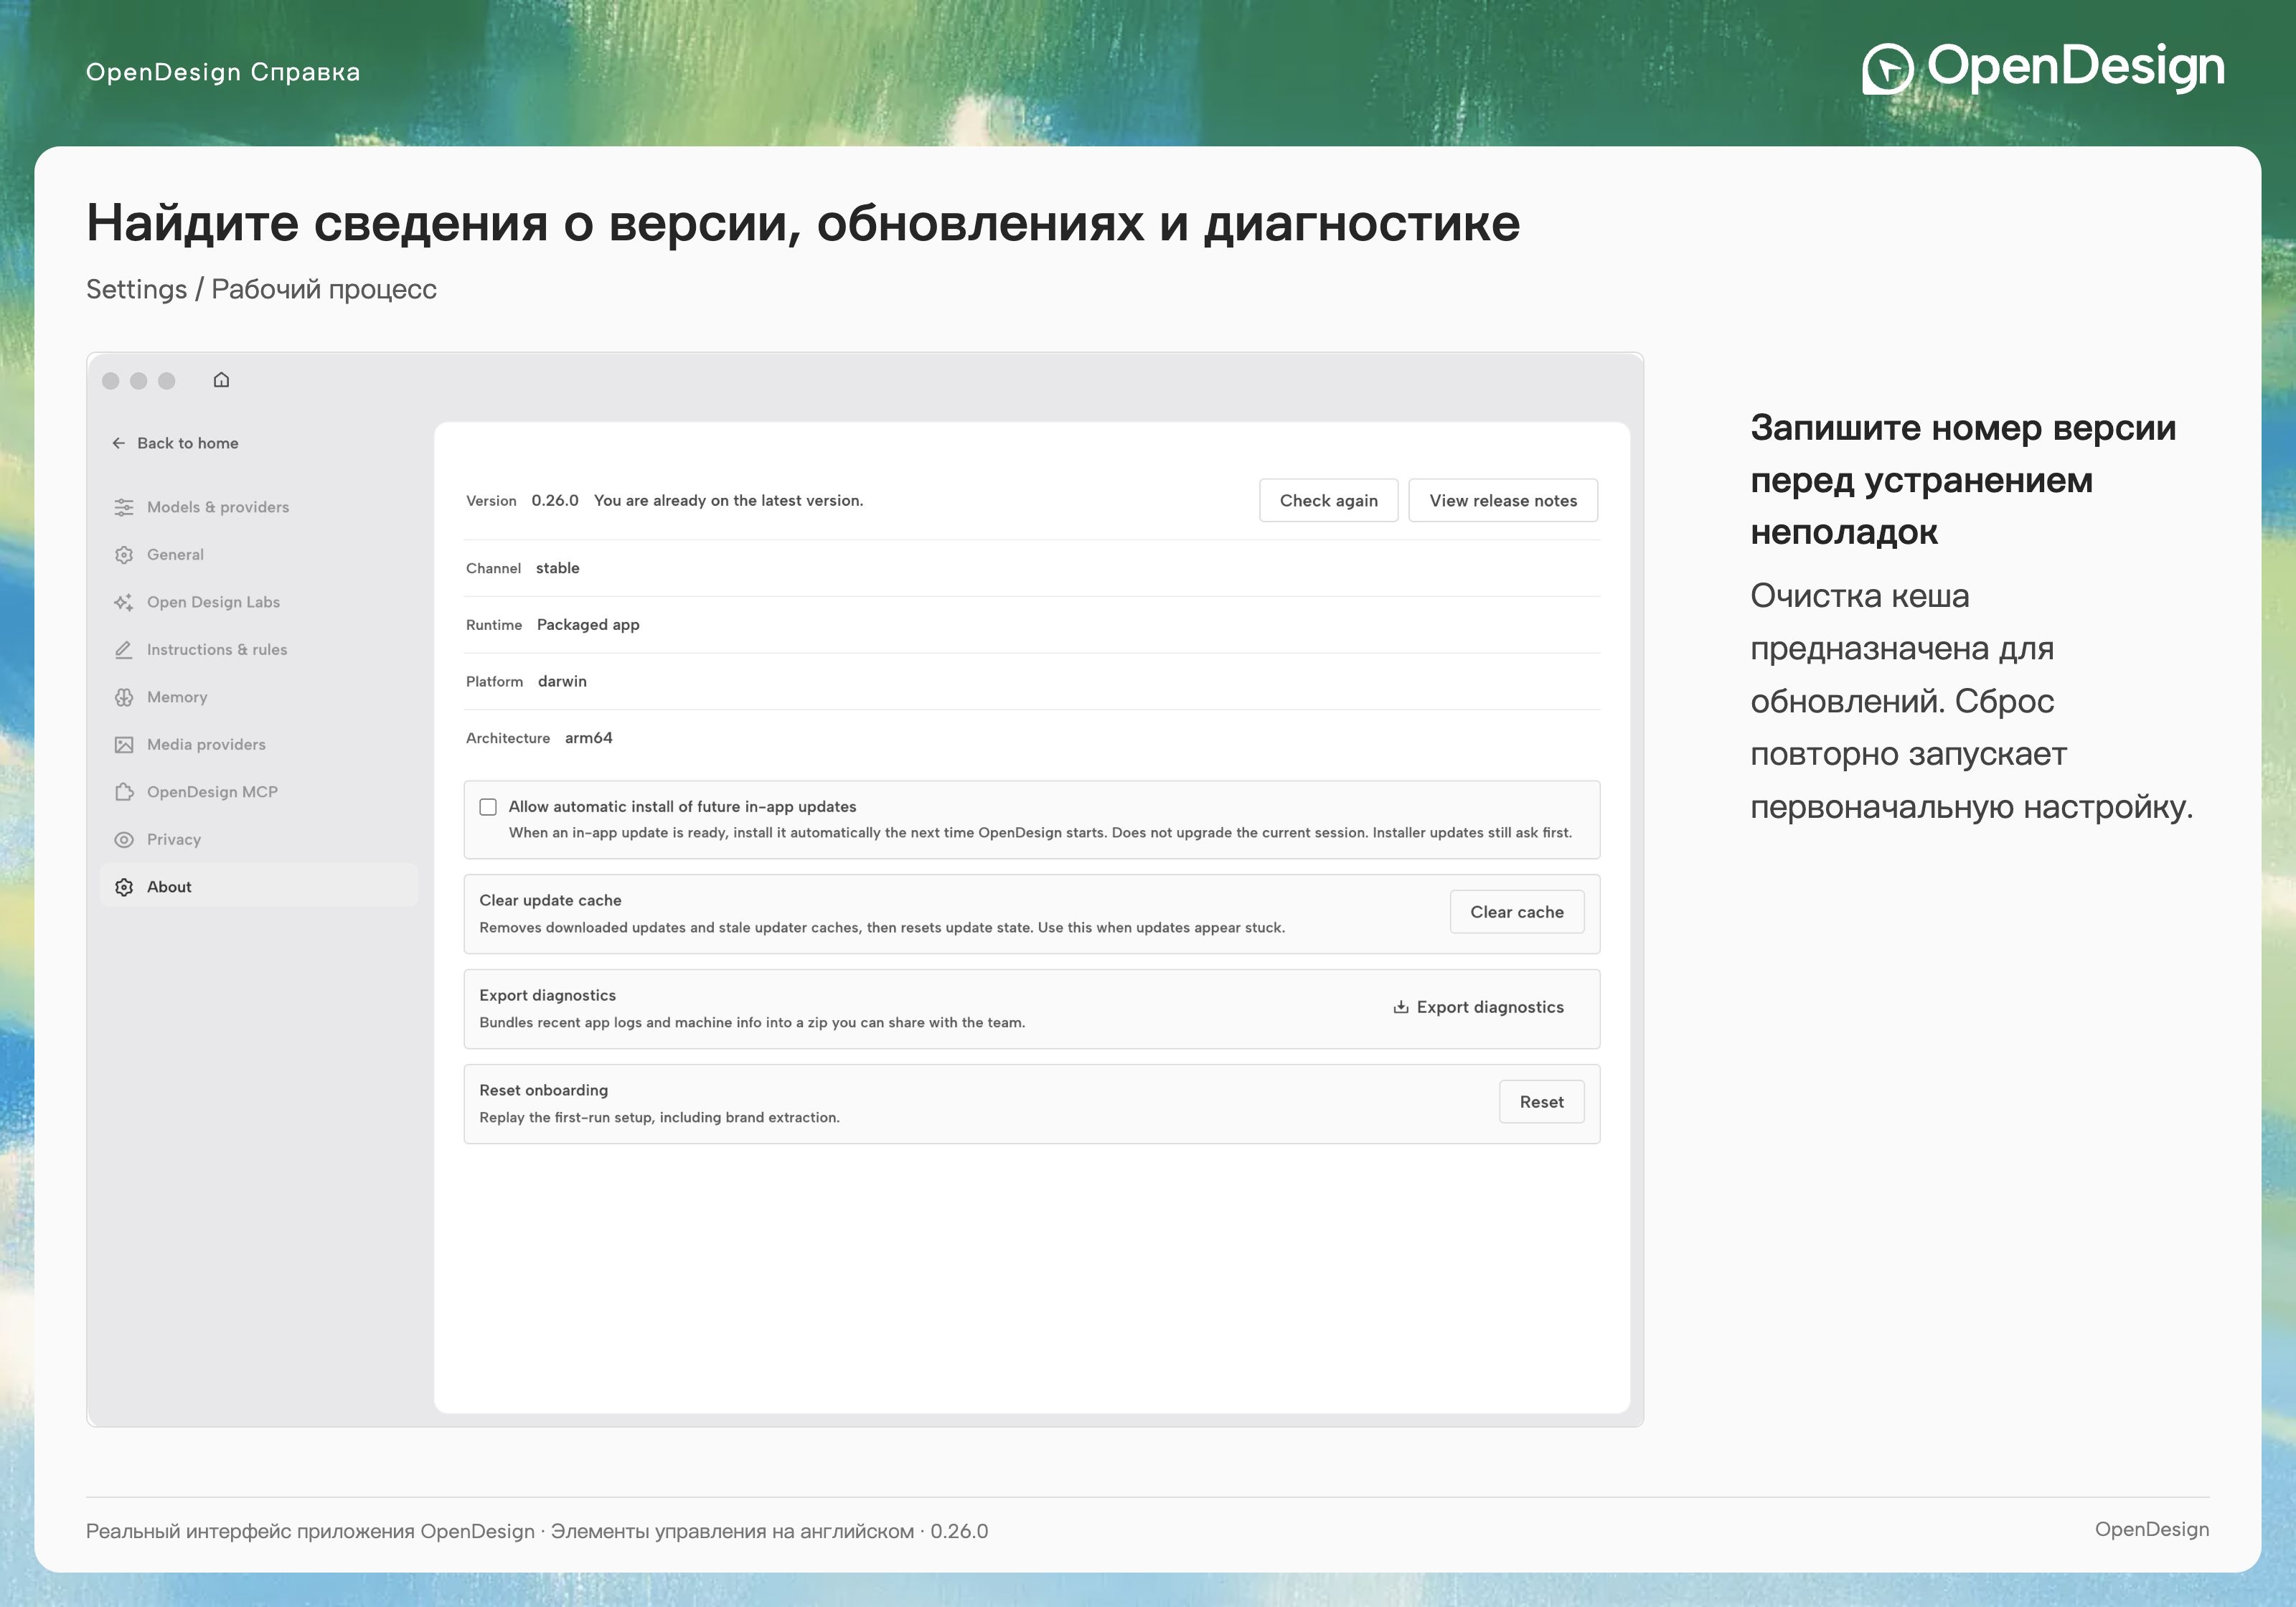The image size is (2296, 1607).
Task: Click the Clear cache button
Action: 1517,912
